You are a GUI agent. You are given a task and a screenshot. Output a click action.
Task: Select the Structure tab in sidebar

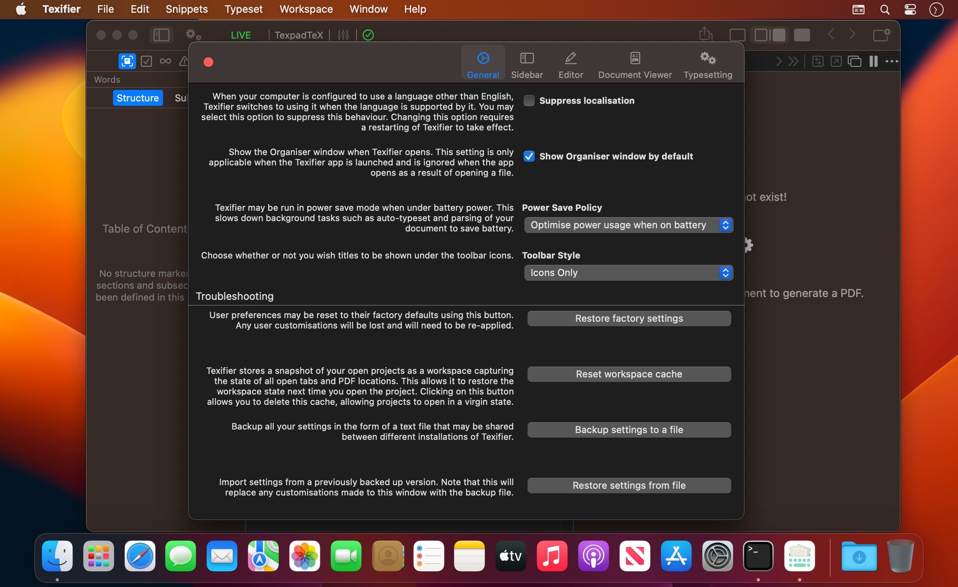coord(138,98)
